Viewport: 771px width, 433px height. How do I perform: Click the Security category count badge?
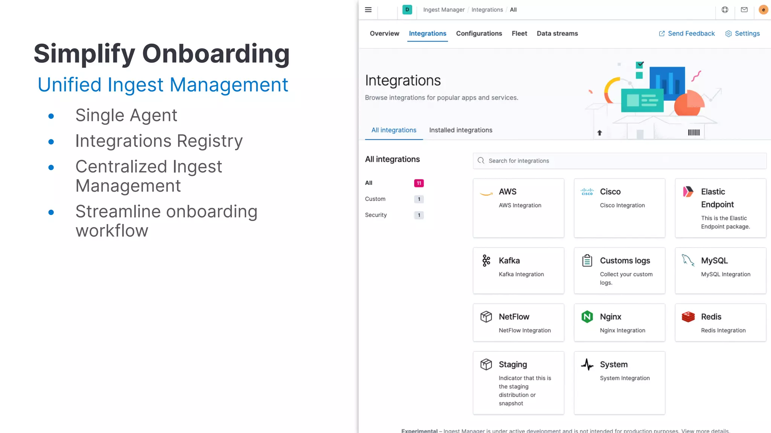[x=419, y=215]
